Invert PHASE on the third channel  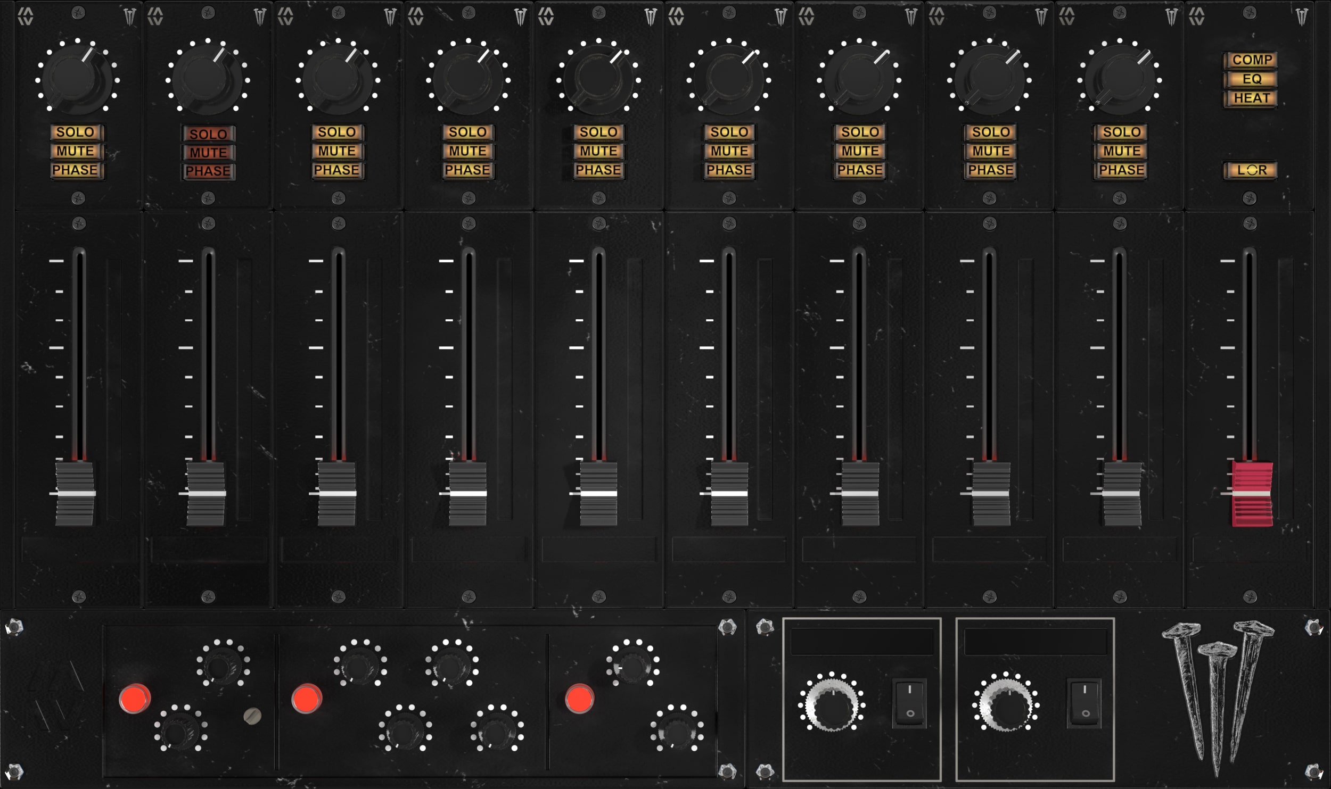click(338, 170)
